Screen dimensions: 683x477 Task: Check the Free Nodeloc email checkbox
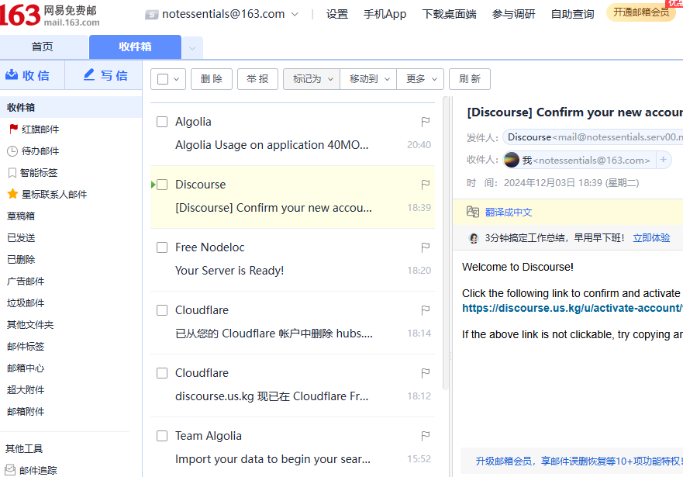(162, 247)
